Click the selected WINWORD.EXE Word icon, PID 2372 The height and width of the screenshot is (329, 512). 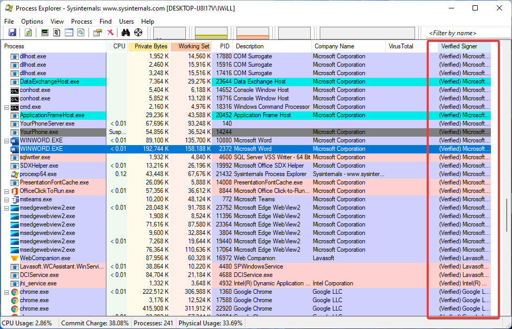click(14, 149)
